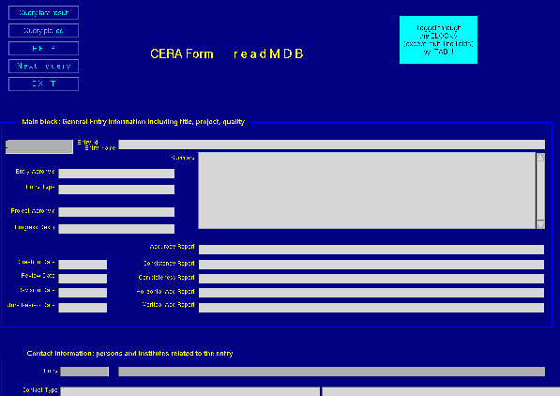Click the EXIT button
Viewport: 560px width, 396px height.
[x=43, y=84]
